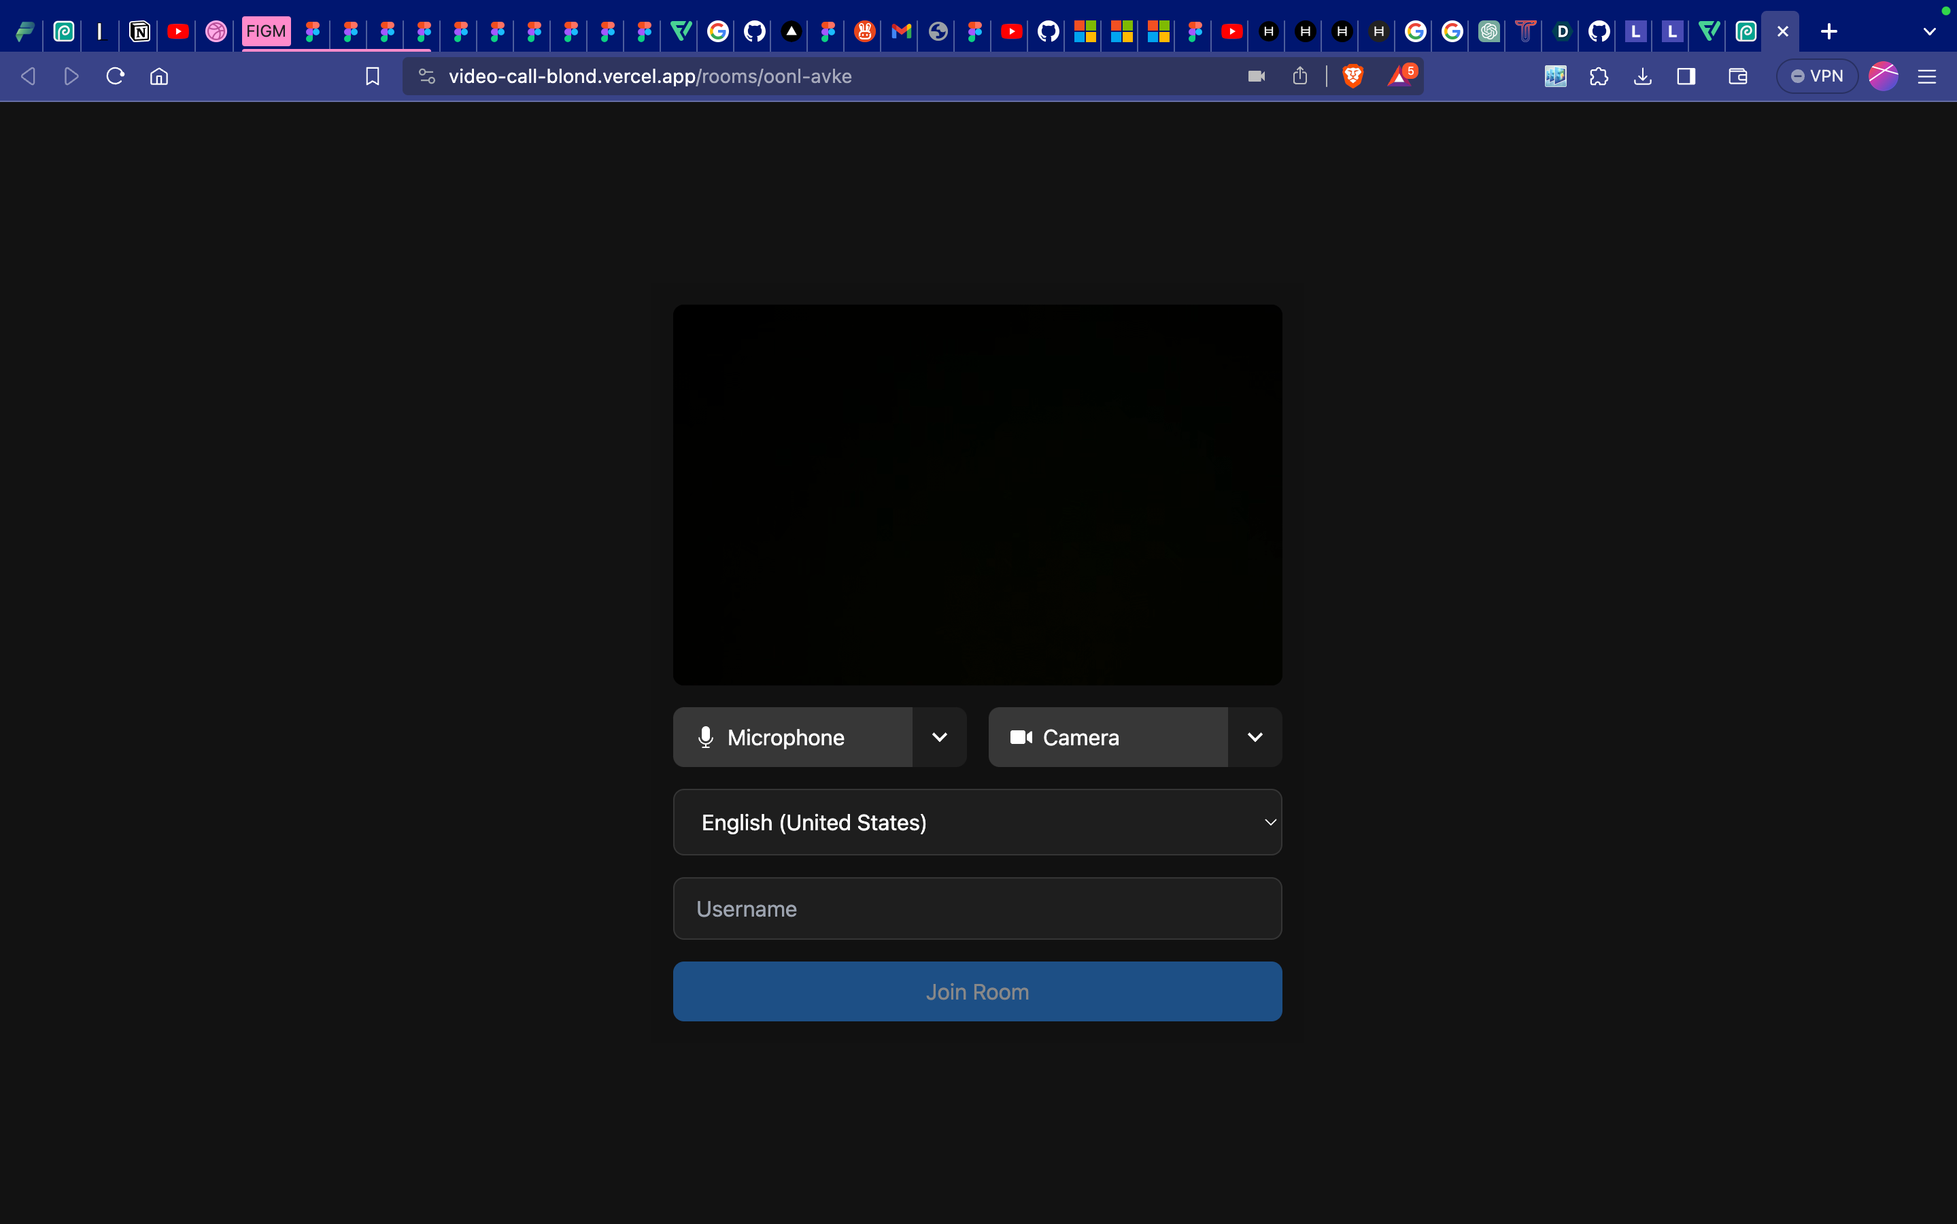The height and width of the screenshot is (1224, 1957).
Task: Click the Username input field
Action: click(977, 909)
